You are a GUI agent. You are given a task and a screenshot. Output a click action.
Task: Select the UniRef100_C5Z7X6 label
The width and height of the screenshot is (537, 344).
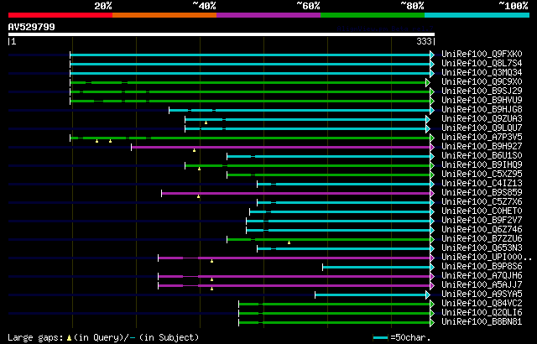[482, 202]
